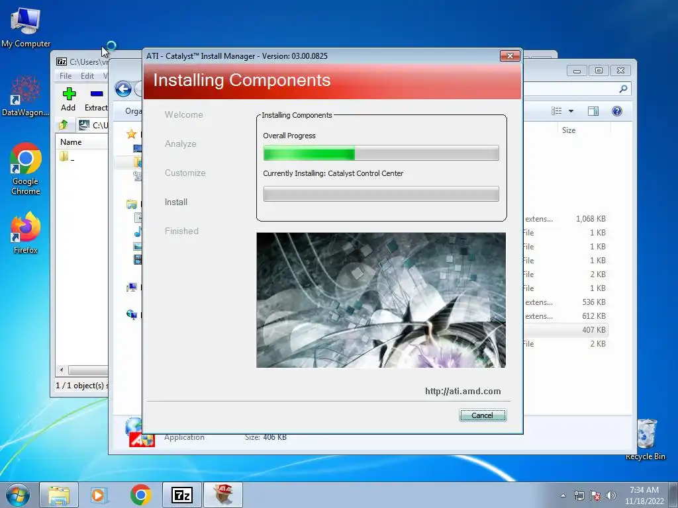Click the Action Center flag tray icon
Screen dimensions: 678x508
click(x=595, y=495)
